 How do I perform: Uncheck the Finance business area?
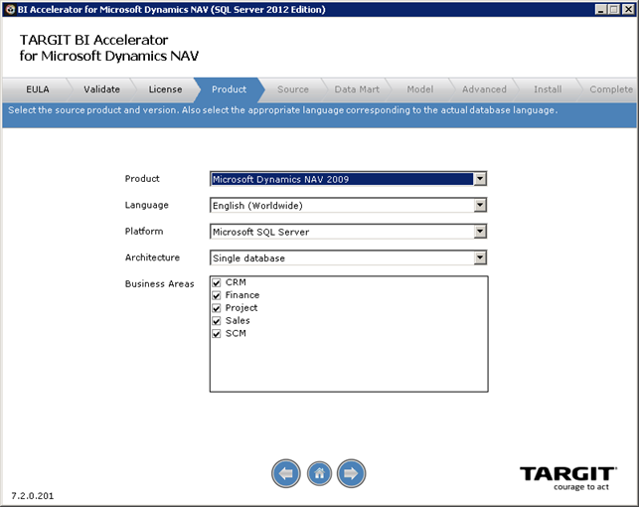coord(217,295)
